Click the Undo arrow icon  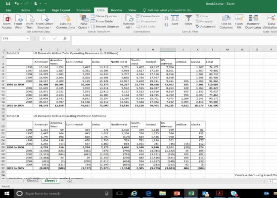point(16,3)
